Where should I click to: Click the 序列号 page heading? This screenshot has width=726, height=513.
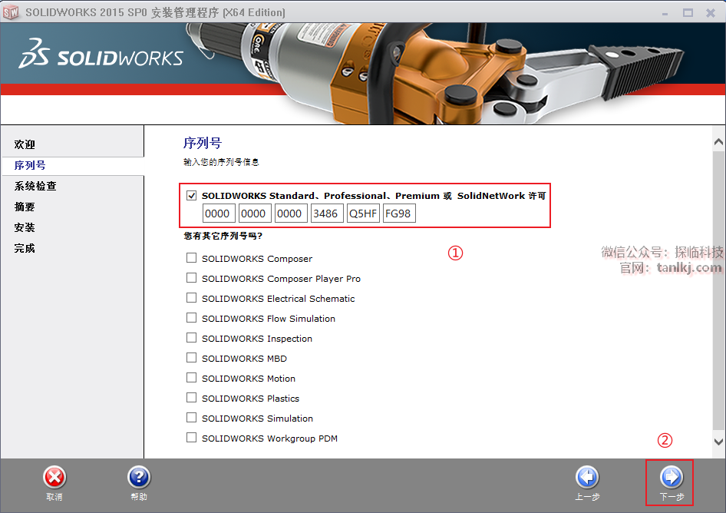pyautogui.click(x=203, y=143)
